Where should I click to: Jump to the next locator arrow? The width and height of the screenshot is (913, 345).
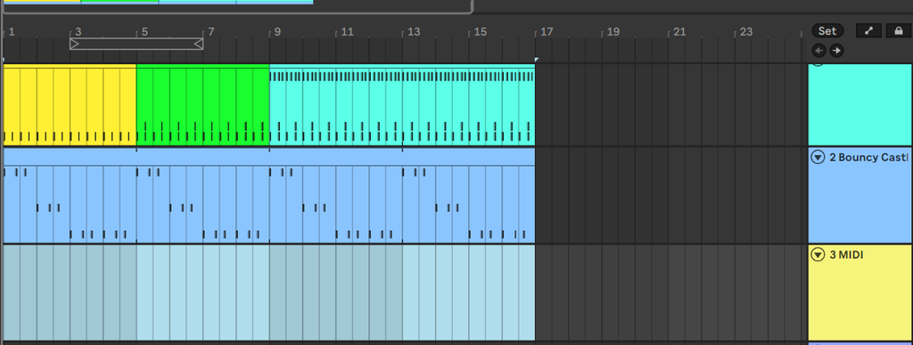point(836,51)
